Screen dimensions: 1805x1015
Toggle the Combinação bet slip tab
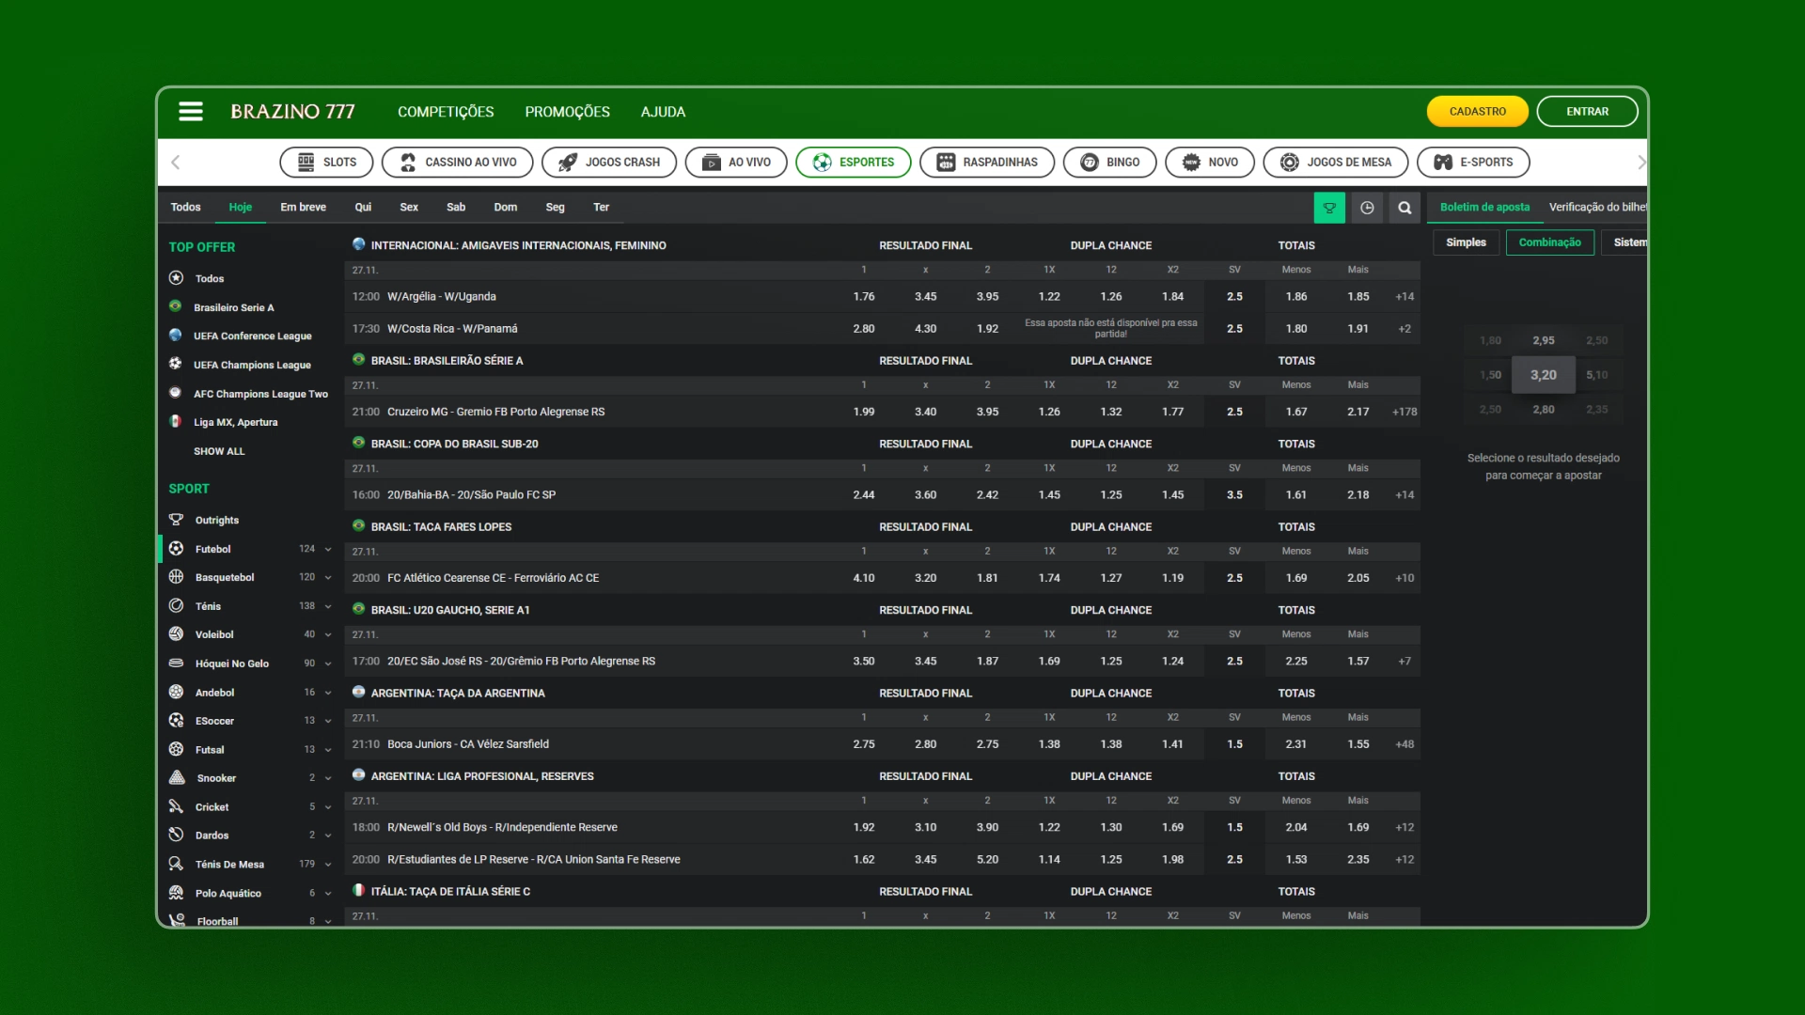click(1548, 242)
